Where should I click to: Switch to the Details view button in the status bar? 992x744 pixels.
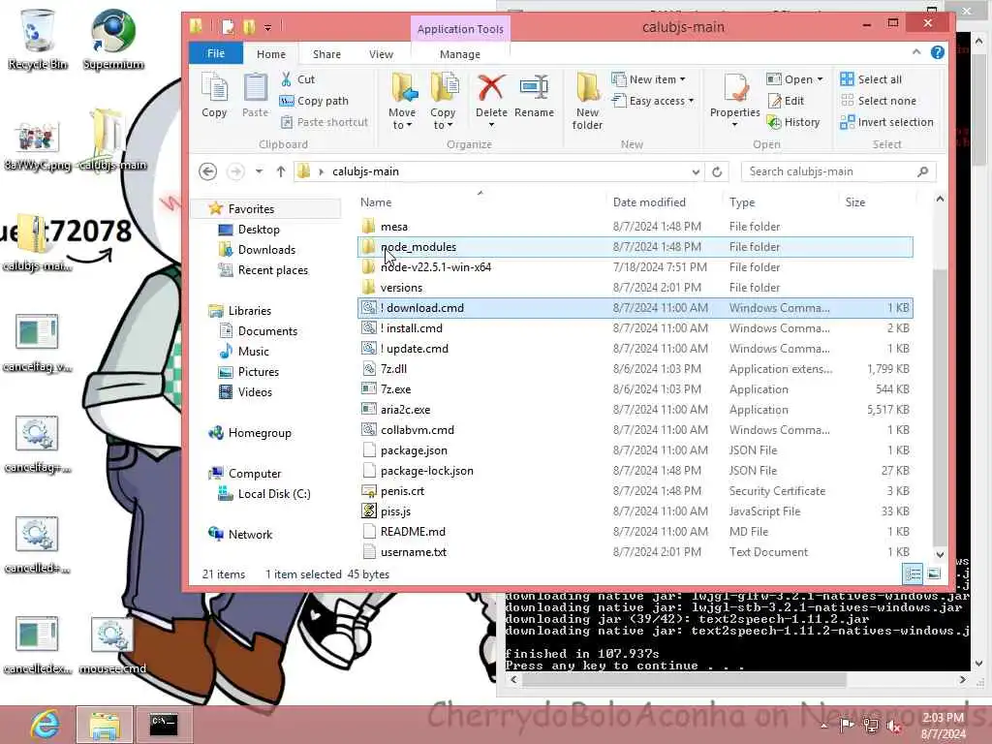(x=913, y=573)
